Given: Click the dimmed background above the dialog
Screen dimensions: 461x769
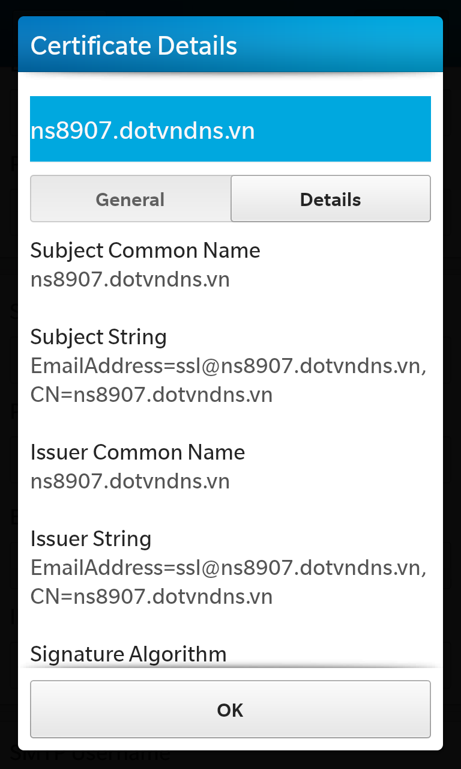Looking at the screenshot, I should click(230, 7).
